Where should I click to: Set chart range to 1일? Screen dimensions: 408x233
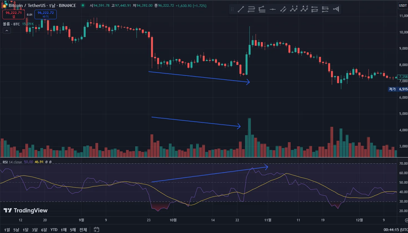[7, 230]
